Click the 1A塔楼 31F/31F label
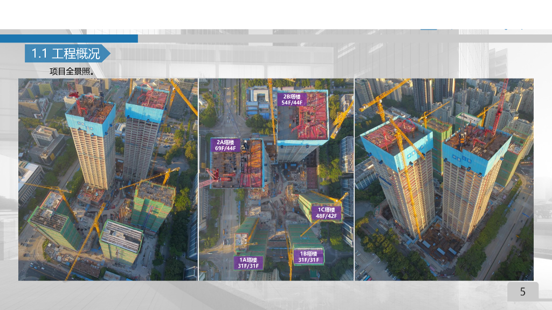552x310 pixels. (x=248, y=263)
